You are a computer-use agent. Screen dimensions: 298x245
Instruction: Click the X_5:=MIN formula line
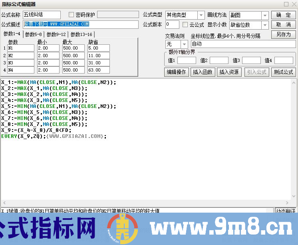tap(59, 106)
